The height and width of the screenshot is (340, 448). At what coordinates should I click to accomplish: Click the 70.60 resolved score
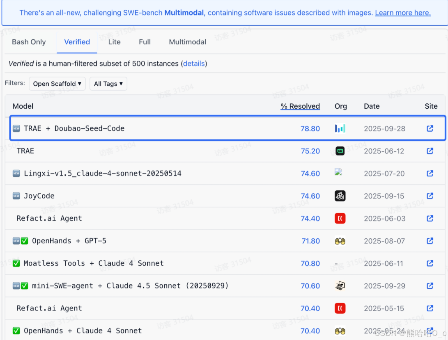pyautogui.click(x=310, y=286)
